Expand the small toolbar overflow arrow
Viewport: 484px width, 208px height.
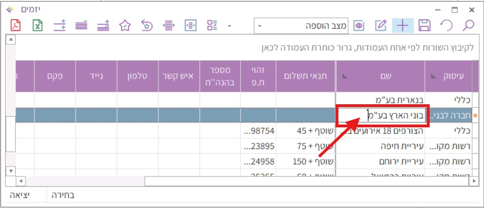230,26
